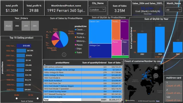Viewport: 183px width, 103px height.
Task: Click the 2005 bar in QtyOdr chart
Action: pyautogui.click(x=178, y=47)
